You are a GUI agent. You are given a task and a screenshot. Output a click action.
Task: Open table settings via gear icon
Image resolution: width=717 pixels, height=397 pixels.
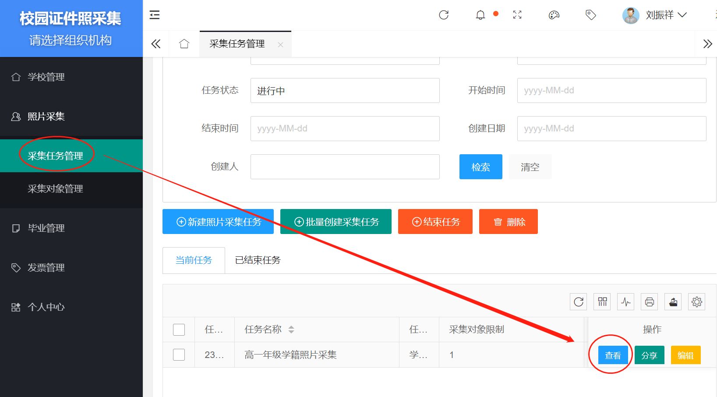(696, 301)
